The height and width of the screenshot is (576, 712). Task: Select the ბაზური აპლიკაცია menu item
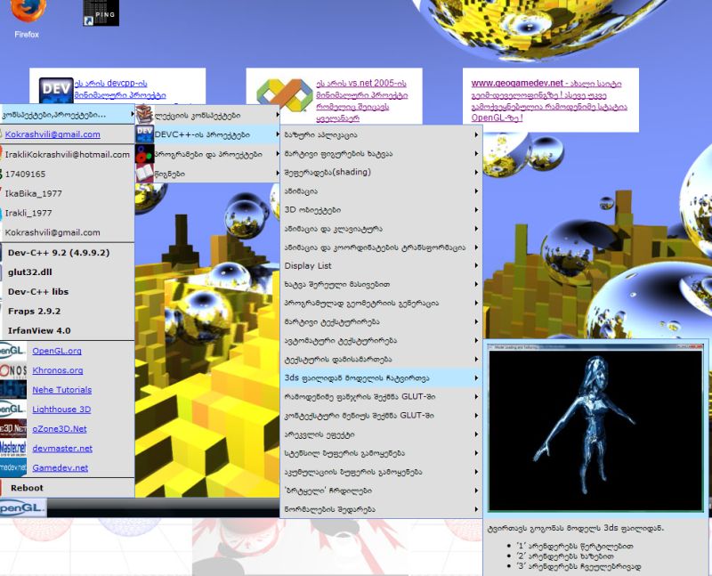pos(381,135)
